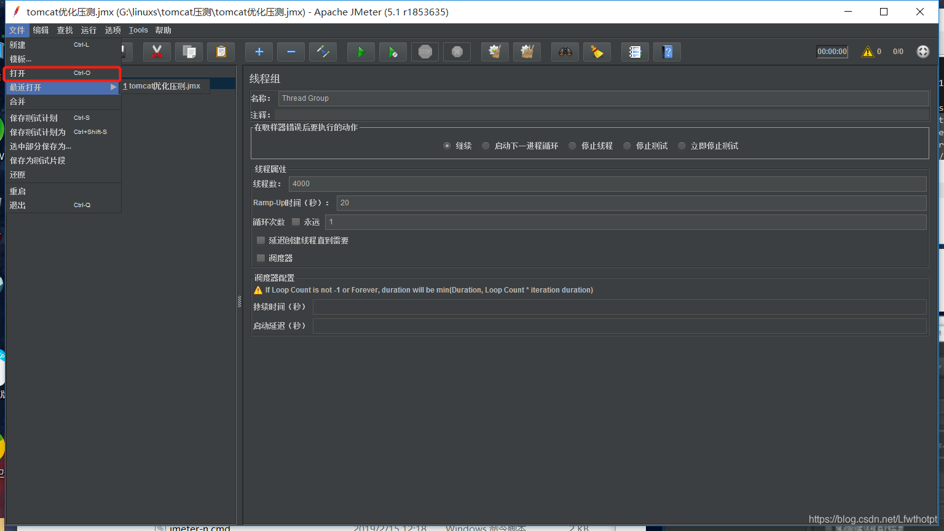This screenshot has width=944, height=531.
Task: Open the Function helper list icon
Action: coord(635,52)
